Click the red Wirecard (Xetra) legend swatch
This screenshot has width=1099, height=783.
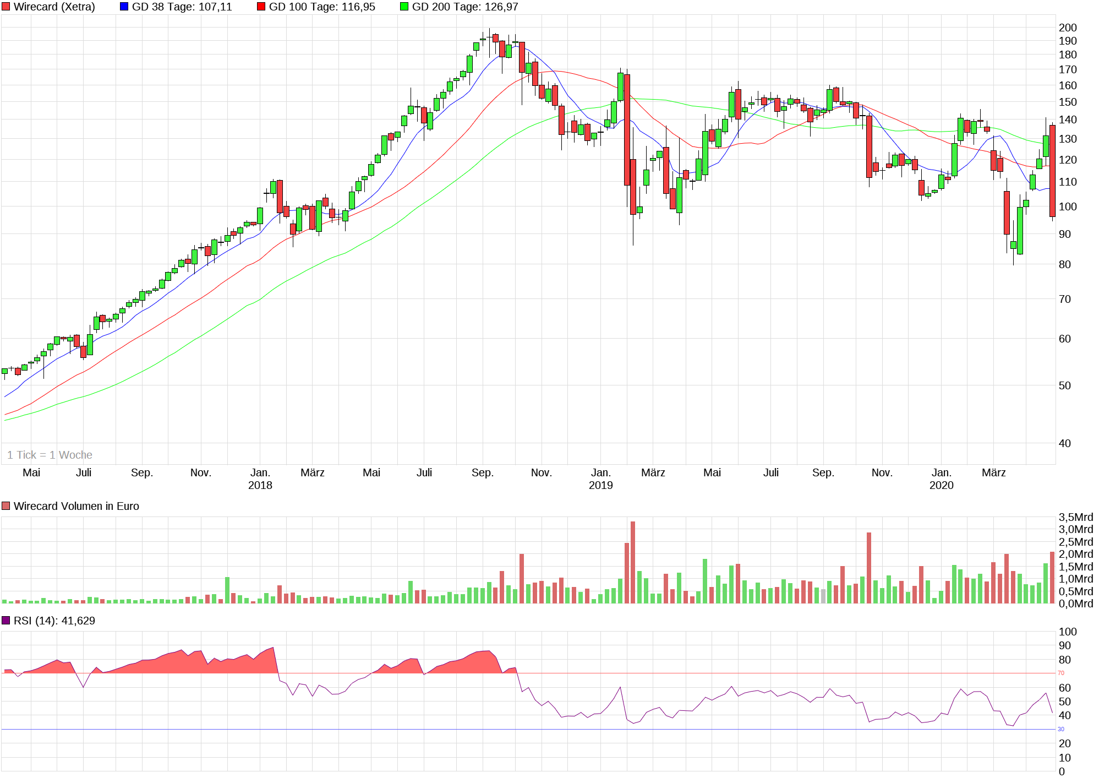[6, 7]
